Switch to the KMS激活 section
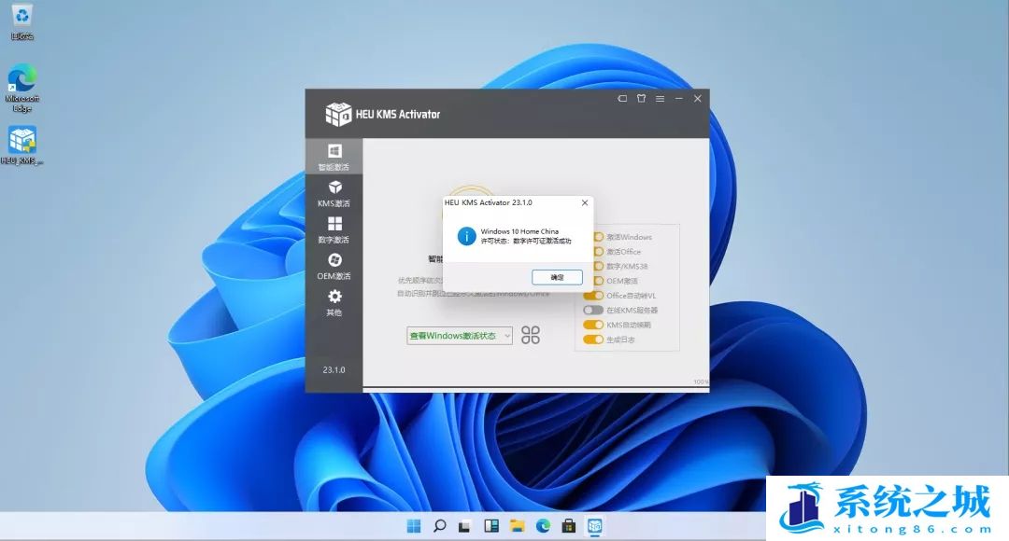 point(334,192)
